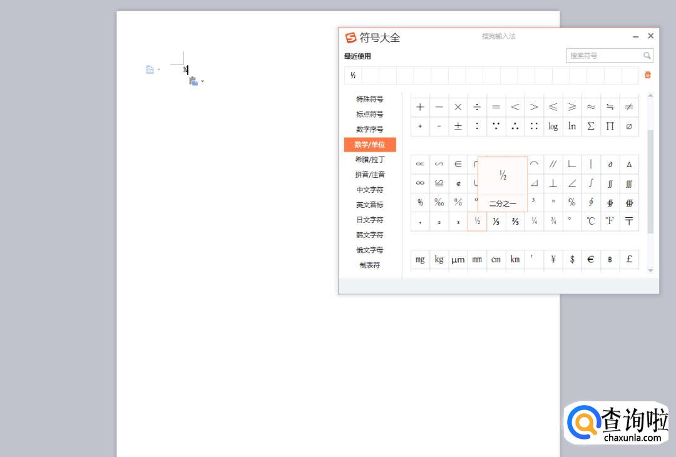Insert the one-third ⅓ fraction symbol
The height and width of the screenshot is (457, 676).
[496, 221]
